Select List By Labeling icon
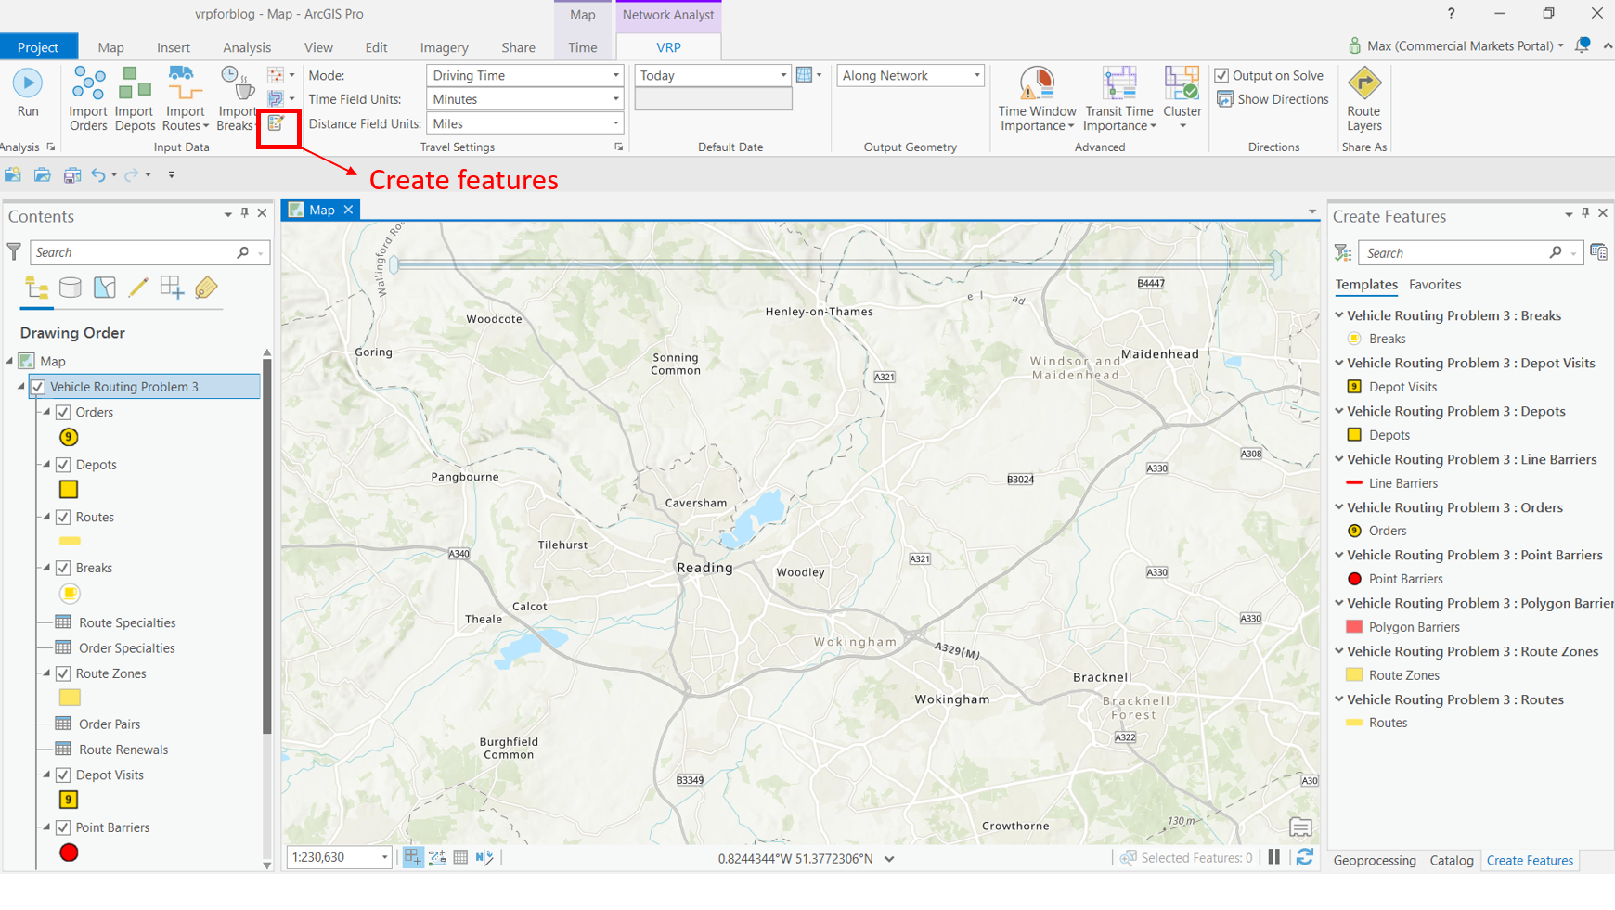1615x910 pixels. coord(206,288)
